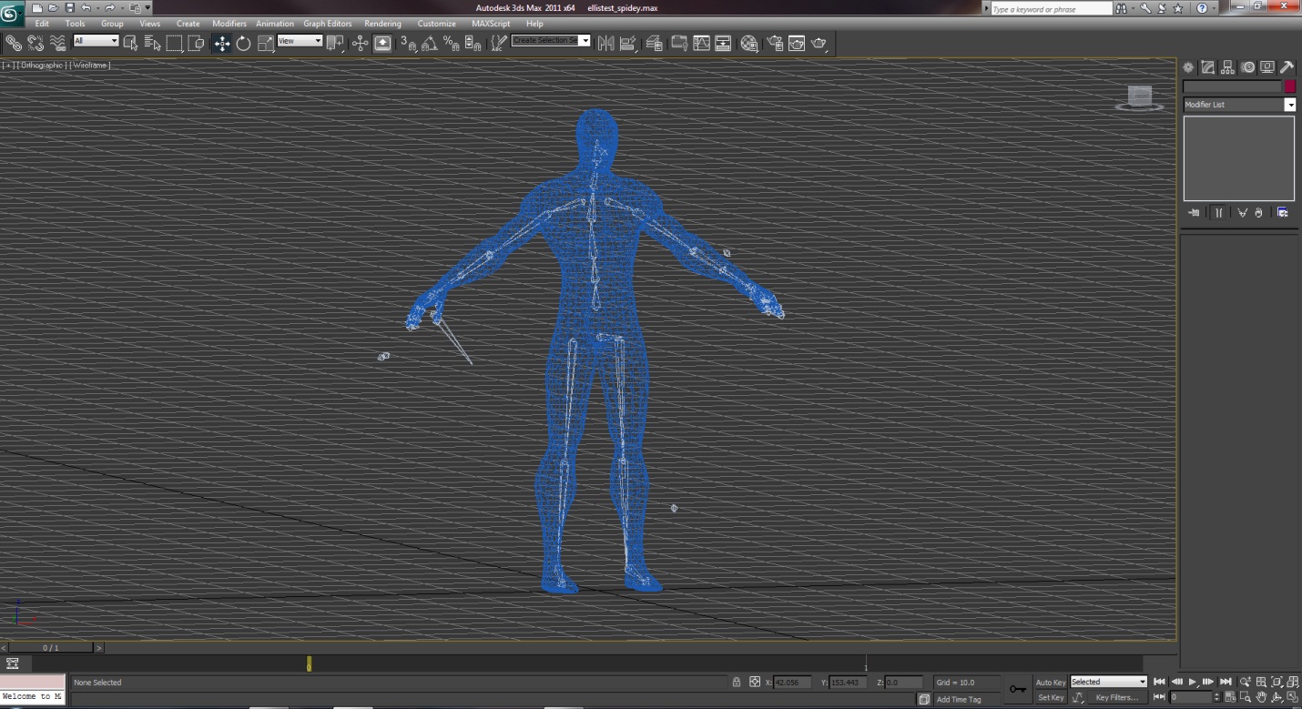Click the Set Key button

click(x=1050, y=697)
